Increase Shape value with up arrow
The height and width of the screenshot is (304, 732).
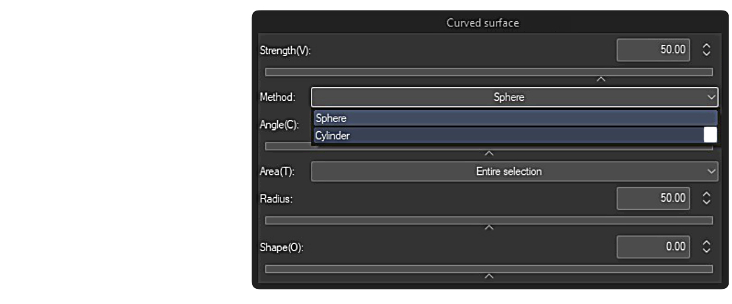tap(706, 244)
